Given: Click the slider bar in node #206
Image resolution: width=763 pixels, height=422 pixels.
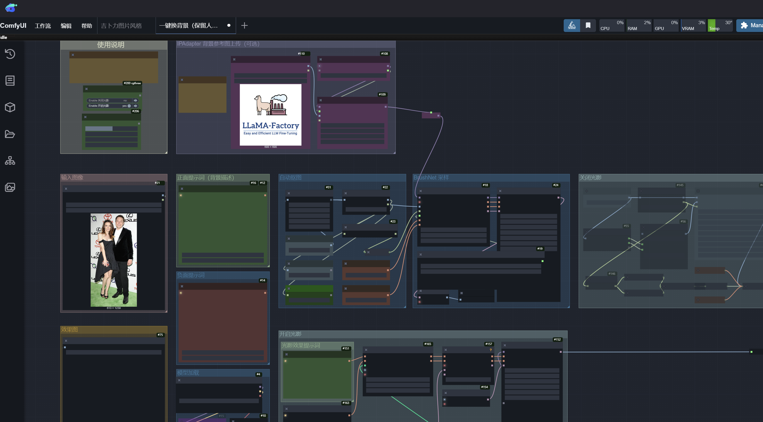Looking at the screenshot, I should (x=111, y=129).
